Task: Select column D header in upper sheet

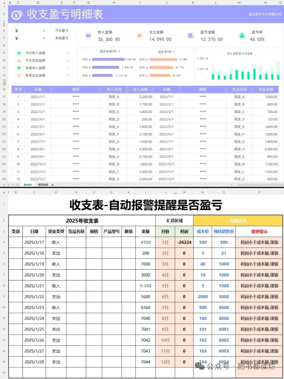Action: coord(38,3)
